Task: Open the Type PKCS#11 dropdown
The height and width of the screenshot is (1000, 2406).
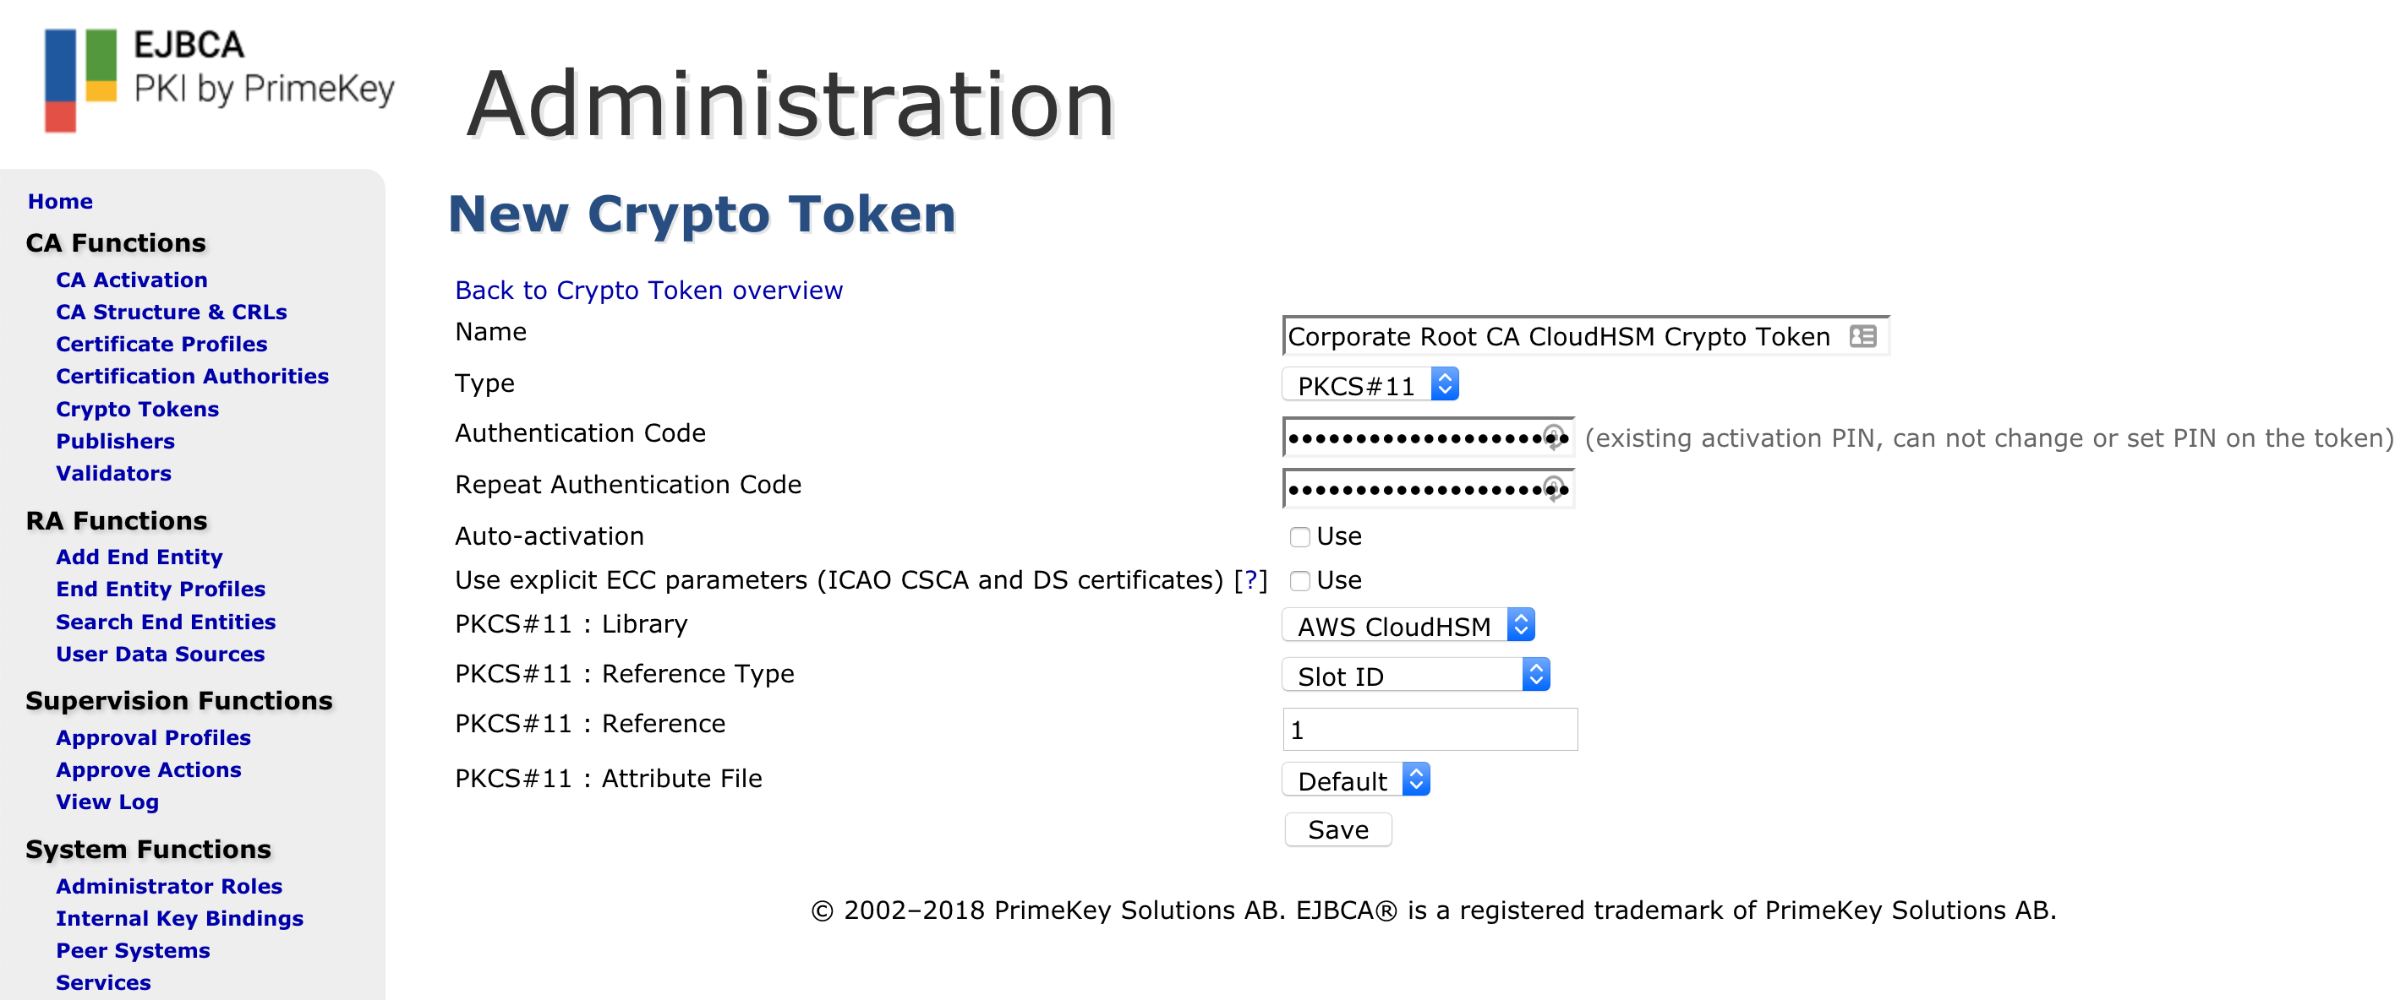Action: pyautogui.click(x=1370, y=385)
